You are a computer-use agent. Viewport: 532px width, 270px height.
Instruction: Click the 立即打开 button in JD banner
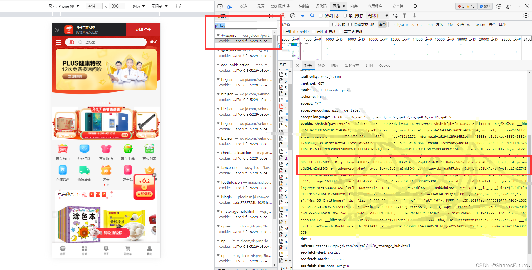pos(143,30)
